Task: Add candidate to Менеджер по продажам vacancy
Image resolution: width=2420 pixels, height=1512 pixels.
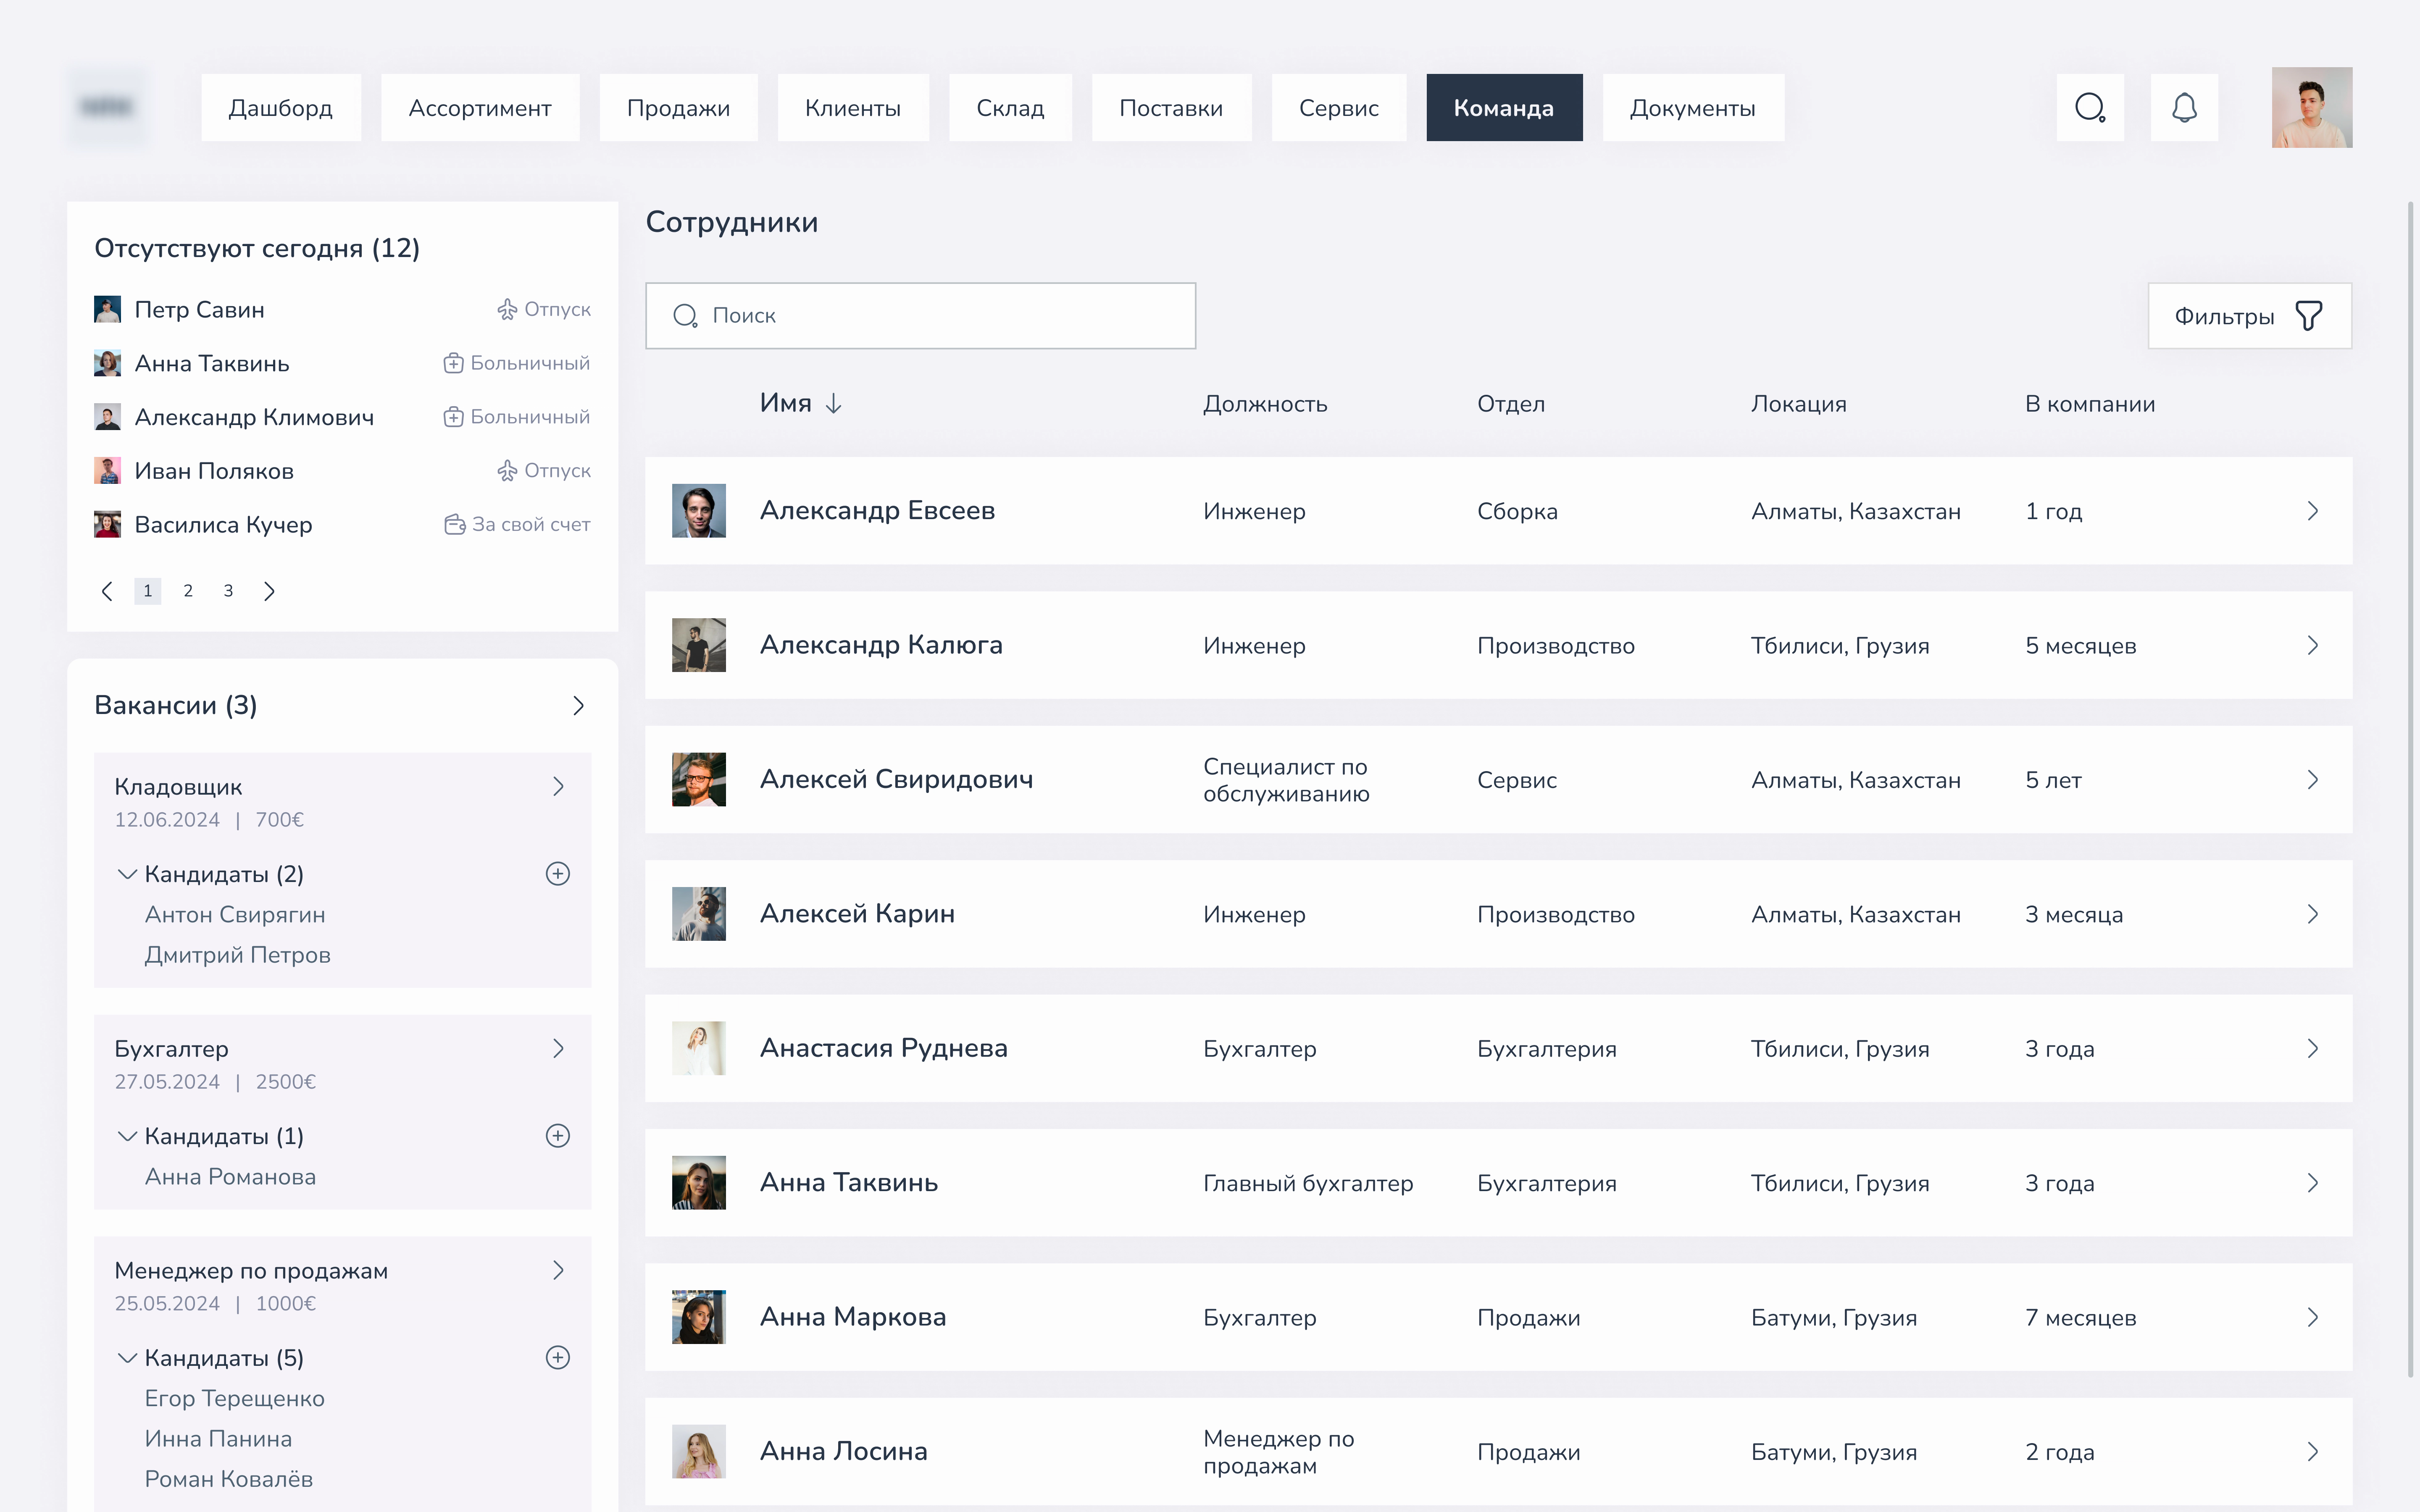Action: coord(558,1358)
